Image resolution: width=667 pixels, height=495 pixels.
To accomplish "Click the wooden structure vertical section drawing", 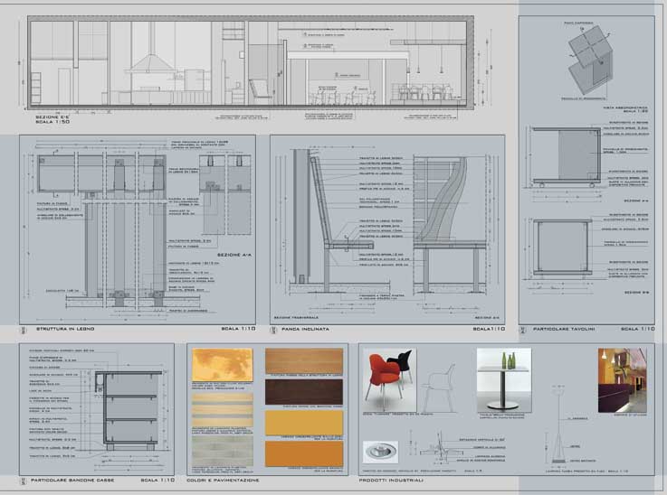I will [x=123, y=229].
